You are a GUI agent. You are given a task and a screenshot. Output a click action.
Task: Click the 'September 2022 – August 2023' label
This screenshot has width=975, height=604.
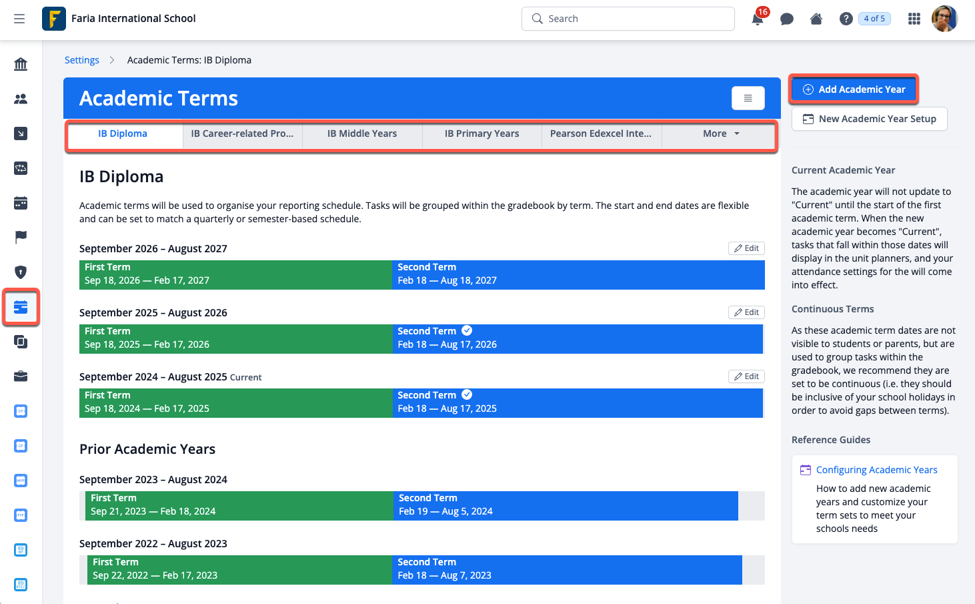(153, 544)
